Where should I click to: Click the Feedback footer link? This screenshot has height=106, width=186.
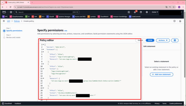point(18,103)
